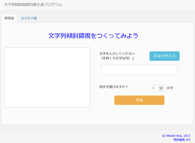Image resolution: width=195 pixels, height=143 pixels.
Task: Click the 特許権者 JST footer text
Action: [x=182, y=140]
